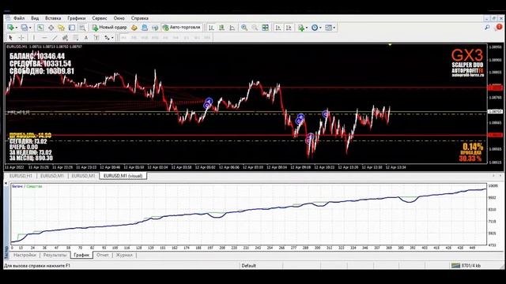Click the БАЛАНС: 10346.44 label on chart
Image resolution: width=506 pixels, height=284 pixels.
(x=37, y=57)
